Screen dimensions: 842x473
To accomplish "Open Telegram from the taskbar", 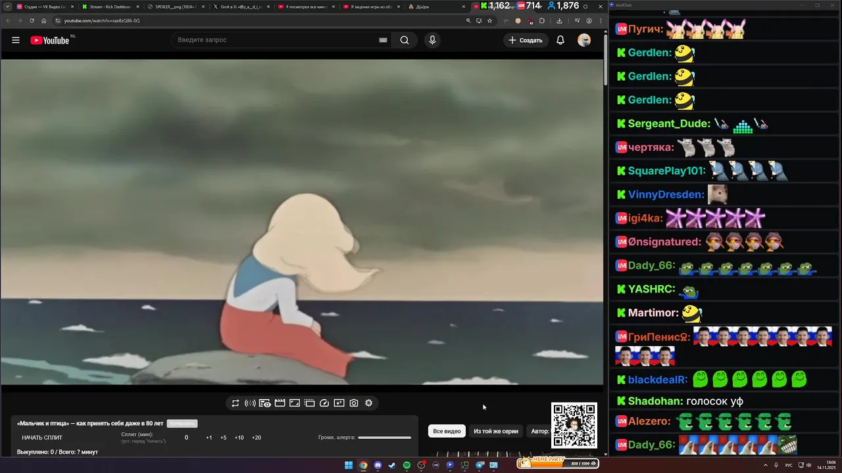I will click(x=480, y=465).
